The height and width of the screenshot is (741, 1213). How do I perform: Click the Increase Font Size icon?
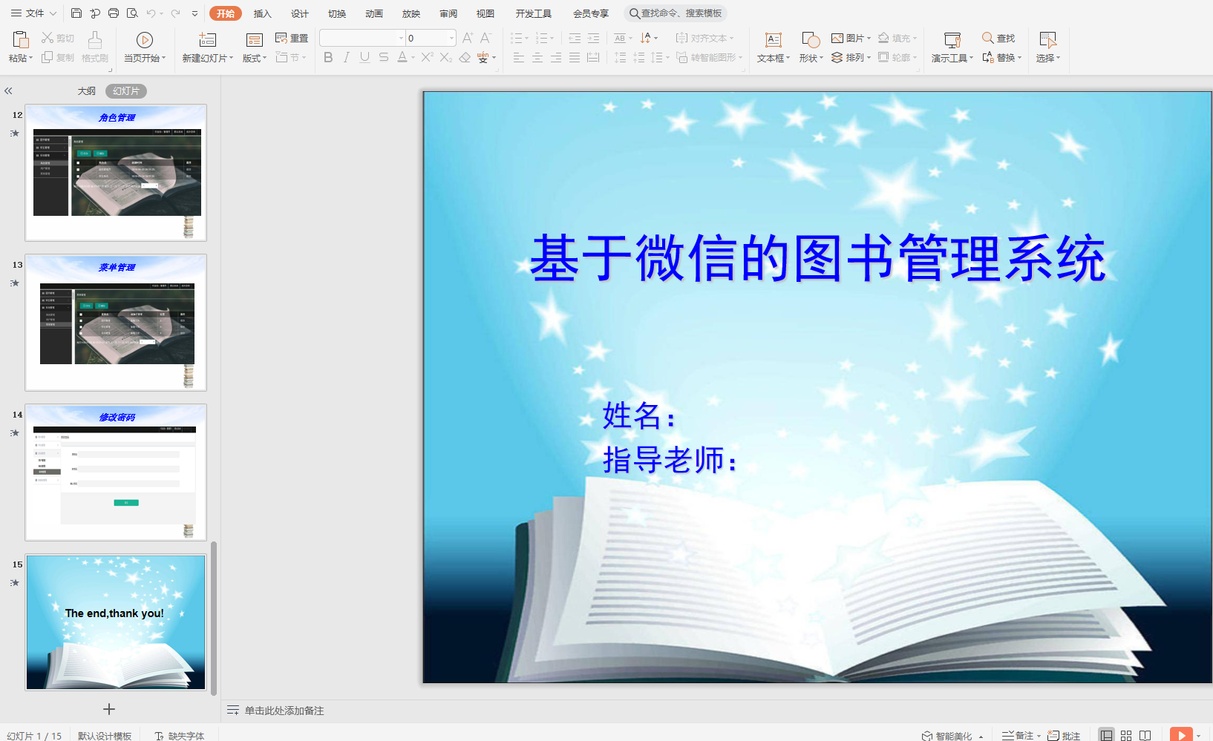[468, 38]
